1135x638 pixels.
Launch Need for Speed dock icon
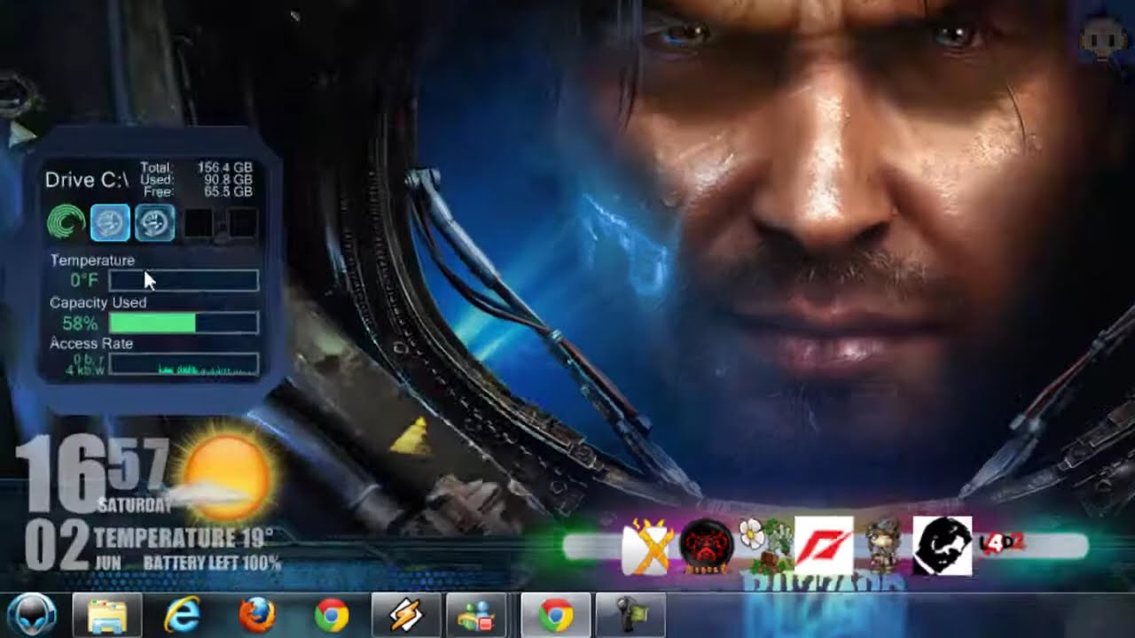click(825, 546)
